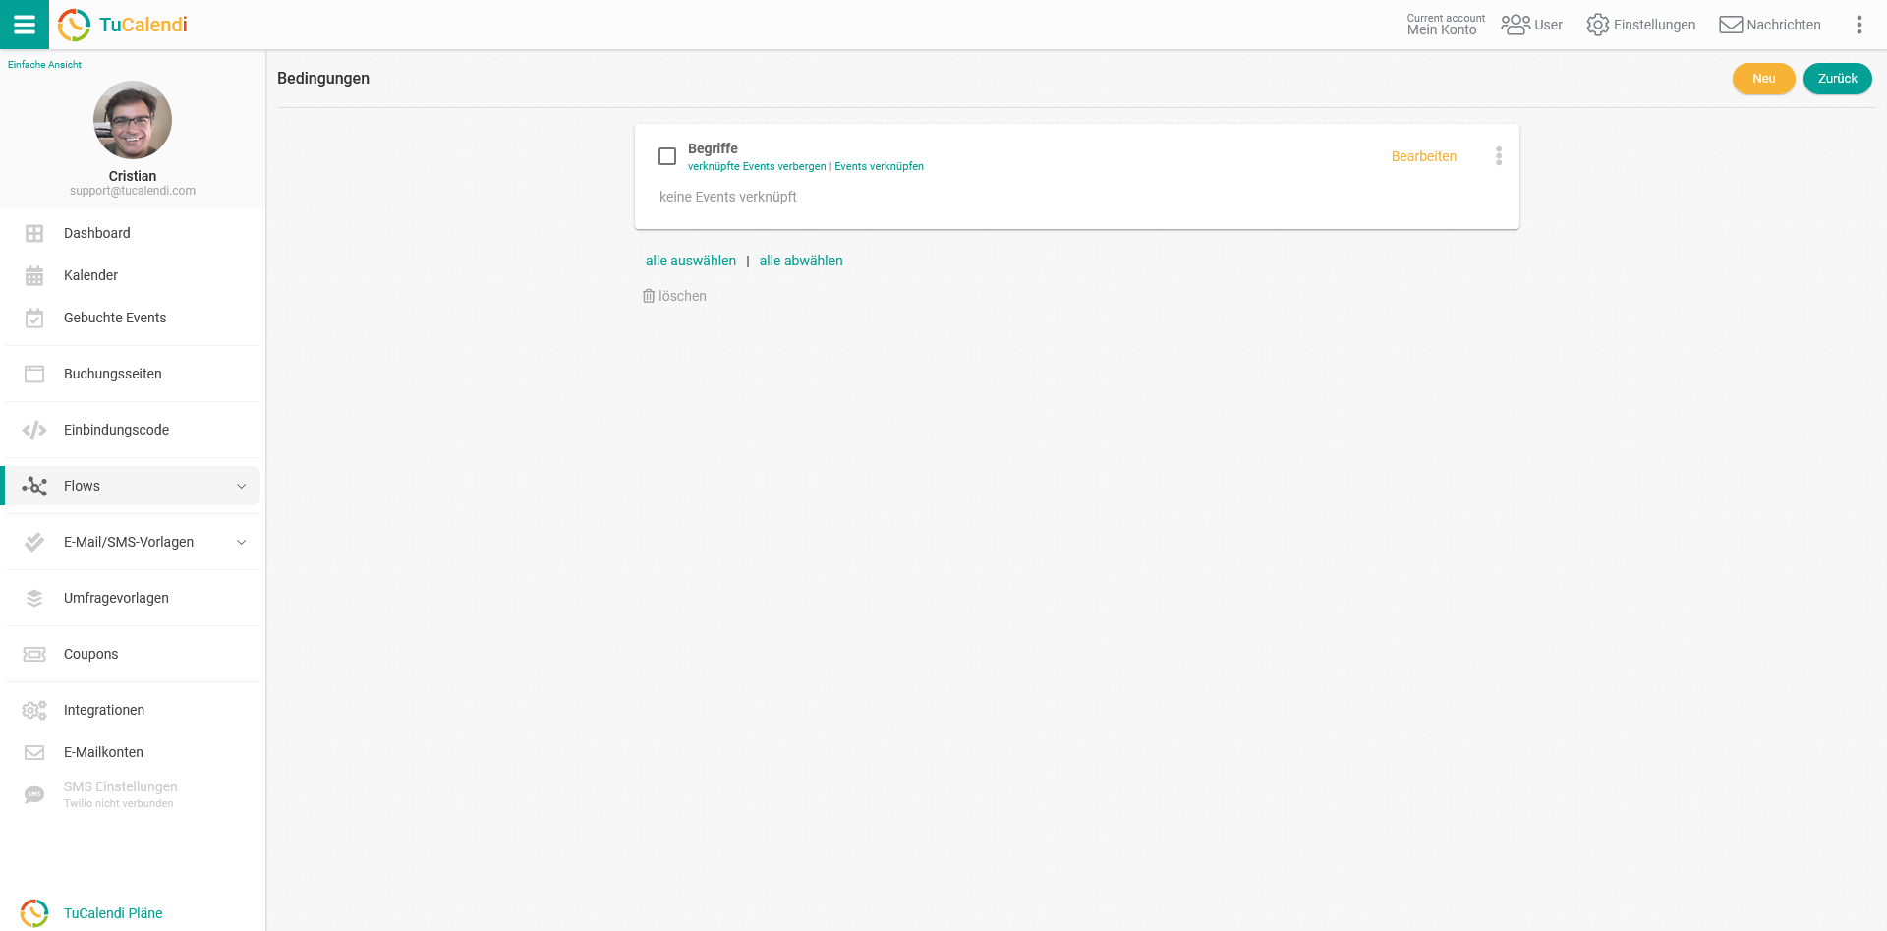Viewport: 1887px width, 931px height.
Task: Open Nachrichten envelope messages
Action: pos(1730,25)
